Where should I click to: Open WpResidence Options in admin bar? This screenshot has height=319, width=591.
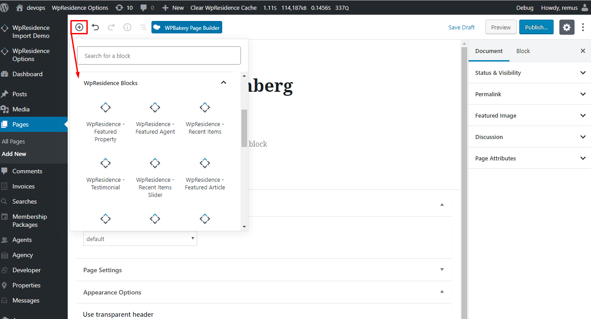click(80, 8)
